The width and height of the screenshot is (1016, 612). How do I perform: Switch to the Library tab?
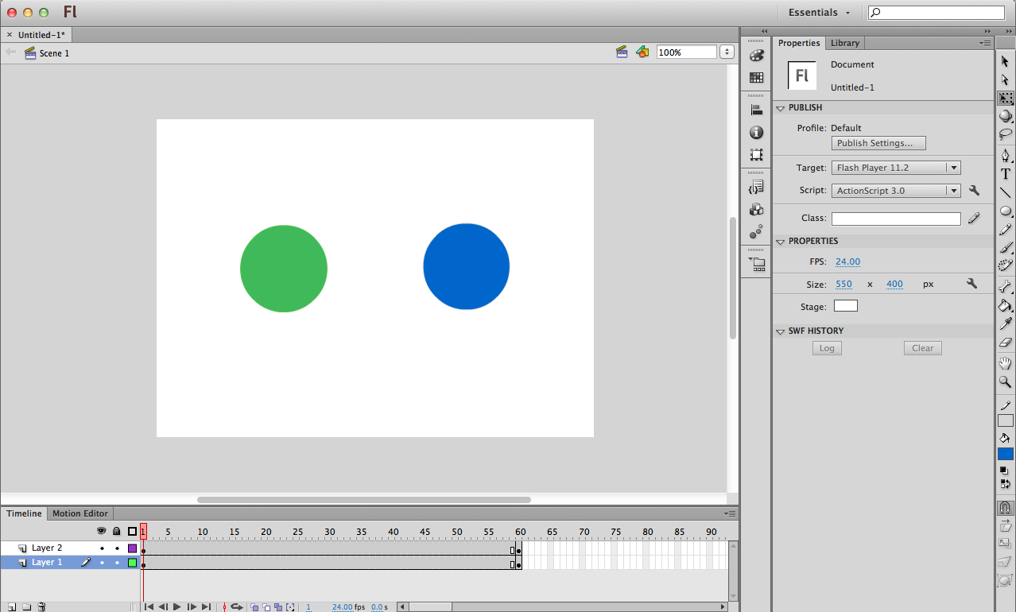[x=844, y=43]
